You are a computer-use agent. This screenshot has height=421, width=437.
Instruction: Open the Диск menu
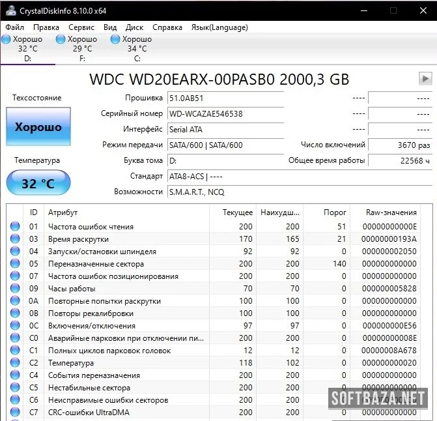click(x=134, y=27)
